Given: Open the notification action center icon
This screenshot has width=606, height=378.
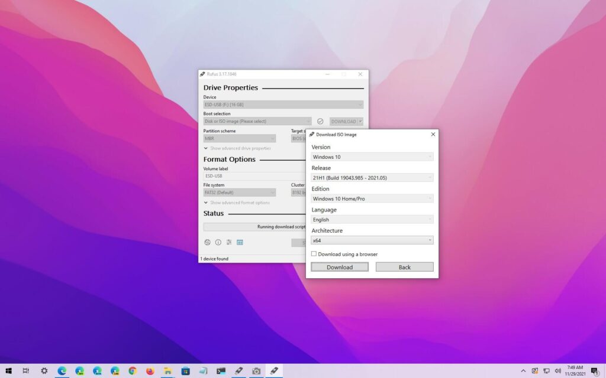Looking at the screenshot, I should point(595,371).
